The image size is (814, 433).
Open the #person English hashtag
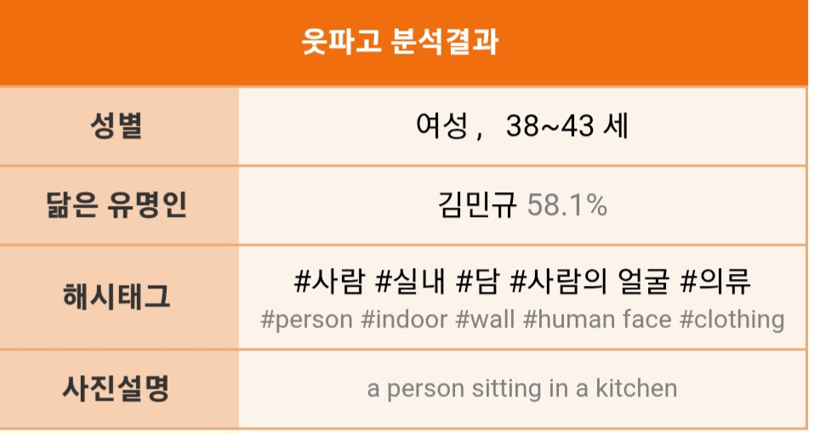306,320
